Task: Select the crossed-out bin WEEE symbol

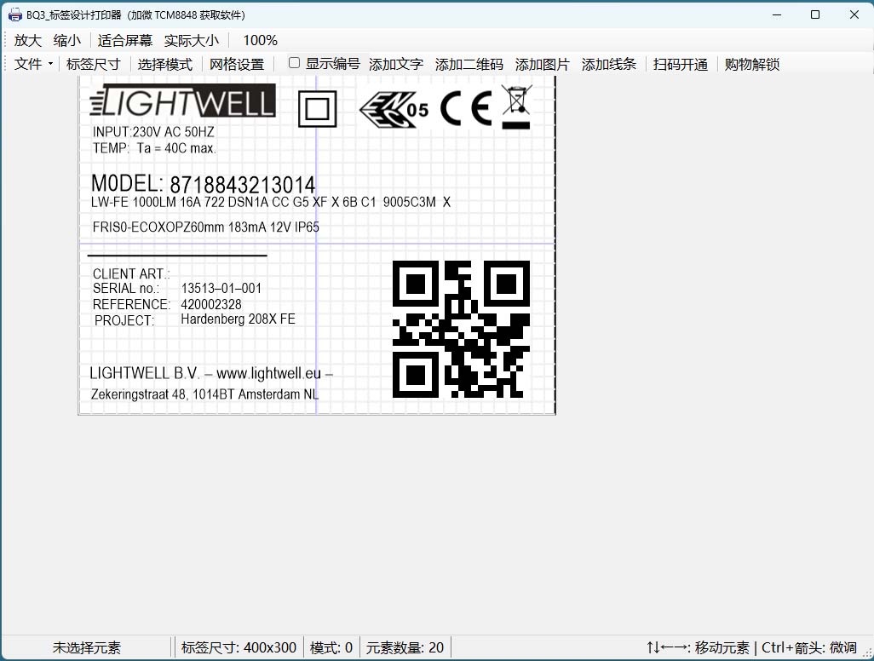Action: pos(516,106)
